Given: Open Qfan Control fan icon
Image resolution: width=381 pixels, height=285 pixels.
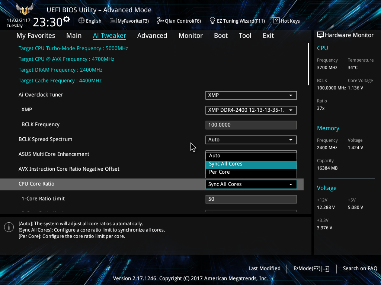Looking at the screenshot, I should point(160,21).
